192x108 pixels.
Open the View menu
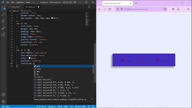point(28,2)
